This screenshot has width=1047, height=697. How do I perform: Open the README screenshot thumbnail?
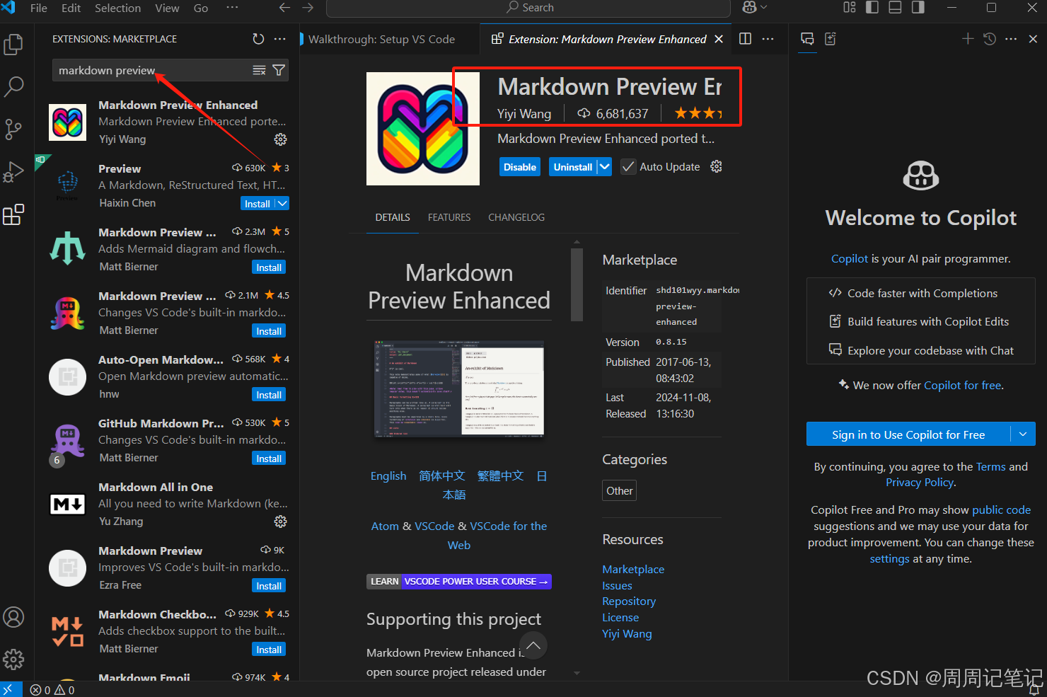[x=459, y=388]
